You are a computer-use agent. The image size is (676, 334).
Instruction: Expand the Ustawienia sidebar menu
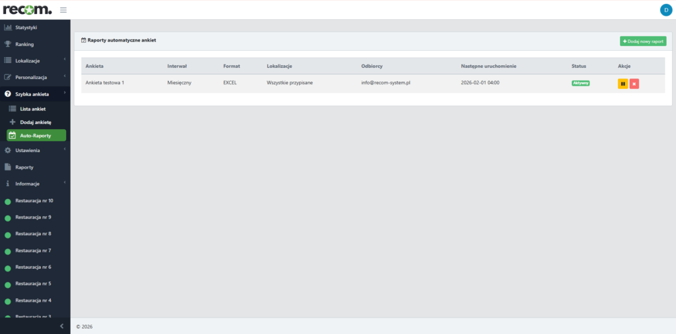coord(35,151)
